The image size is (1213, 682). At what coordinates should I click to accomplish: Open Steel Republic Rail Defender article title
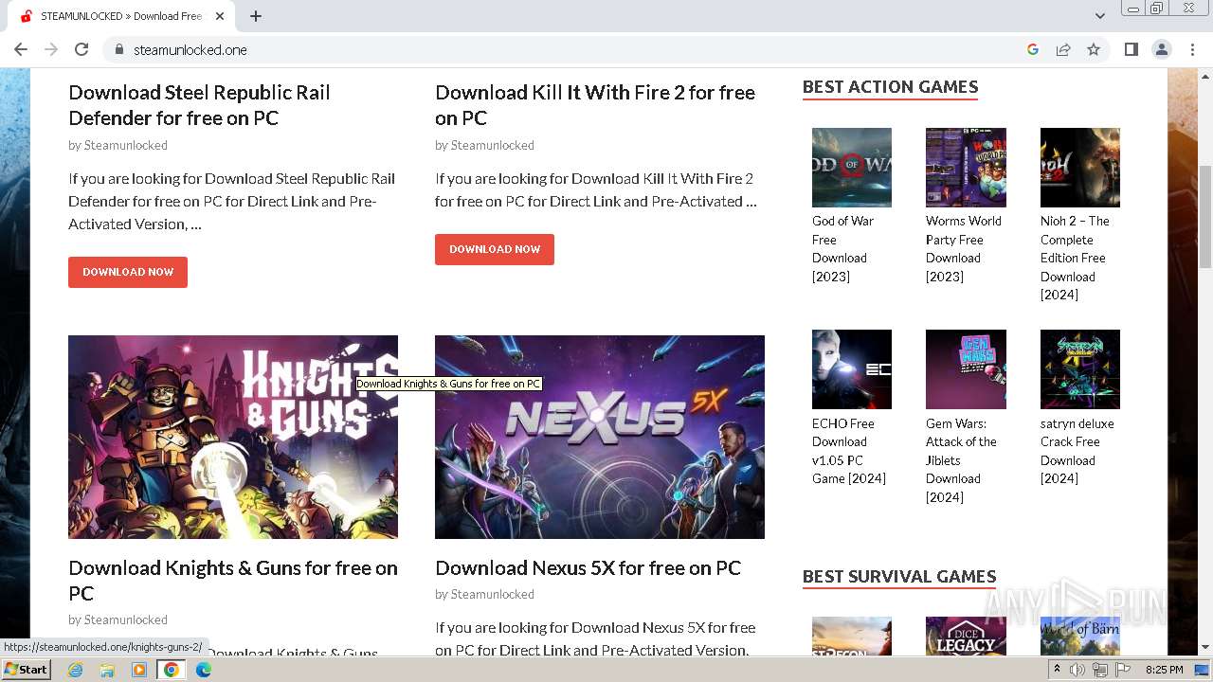pos(199,105)
